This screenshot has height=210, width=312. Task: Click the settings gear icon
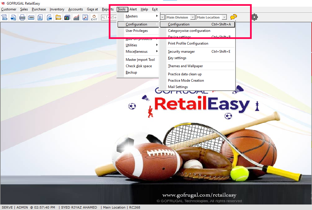[x=254, y=17]
